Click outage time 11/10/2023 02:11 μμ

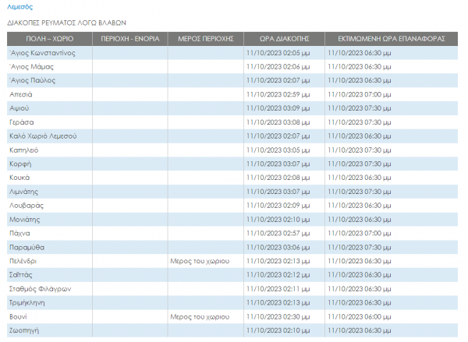click(278, 289)
